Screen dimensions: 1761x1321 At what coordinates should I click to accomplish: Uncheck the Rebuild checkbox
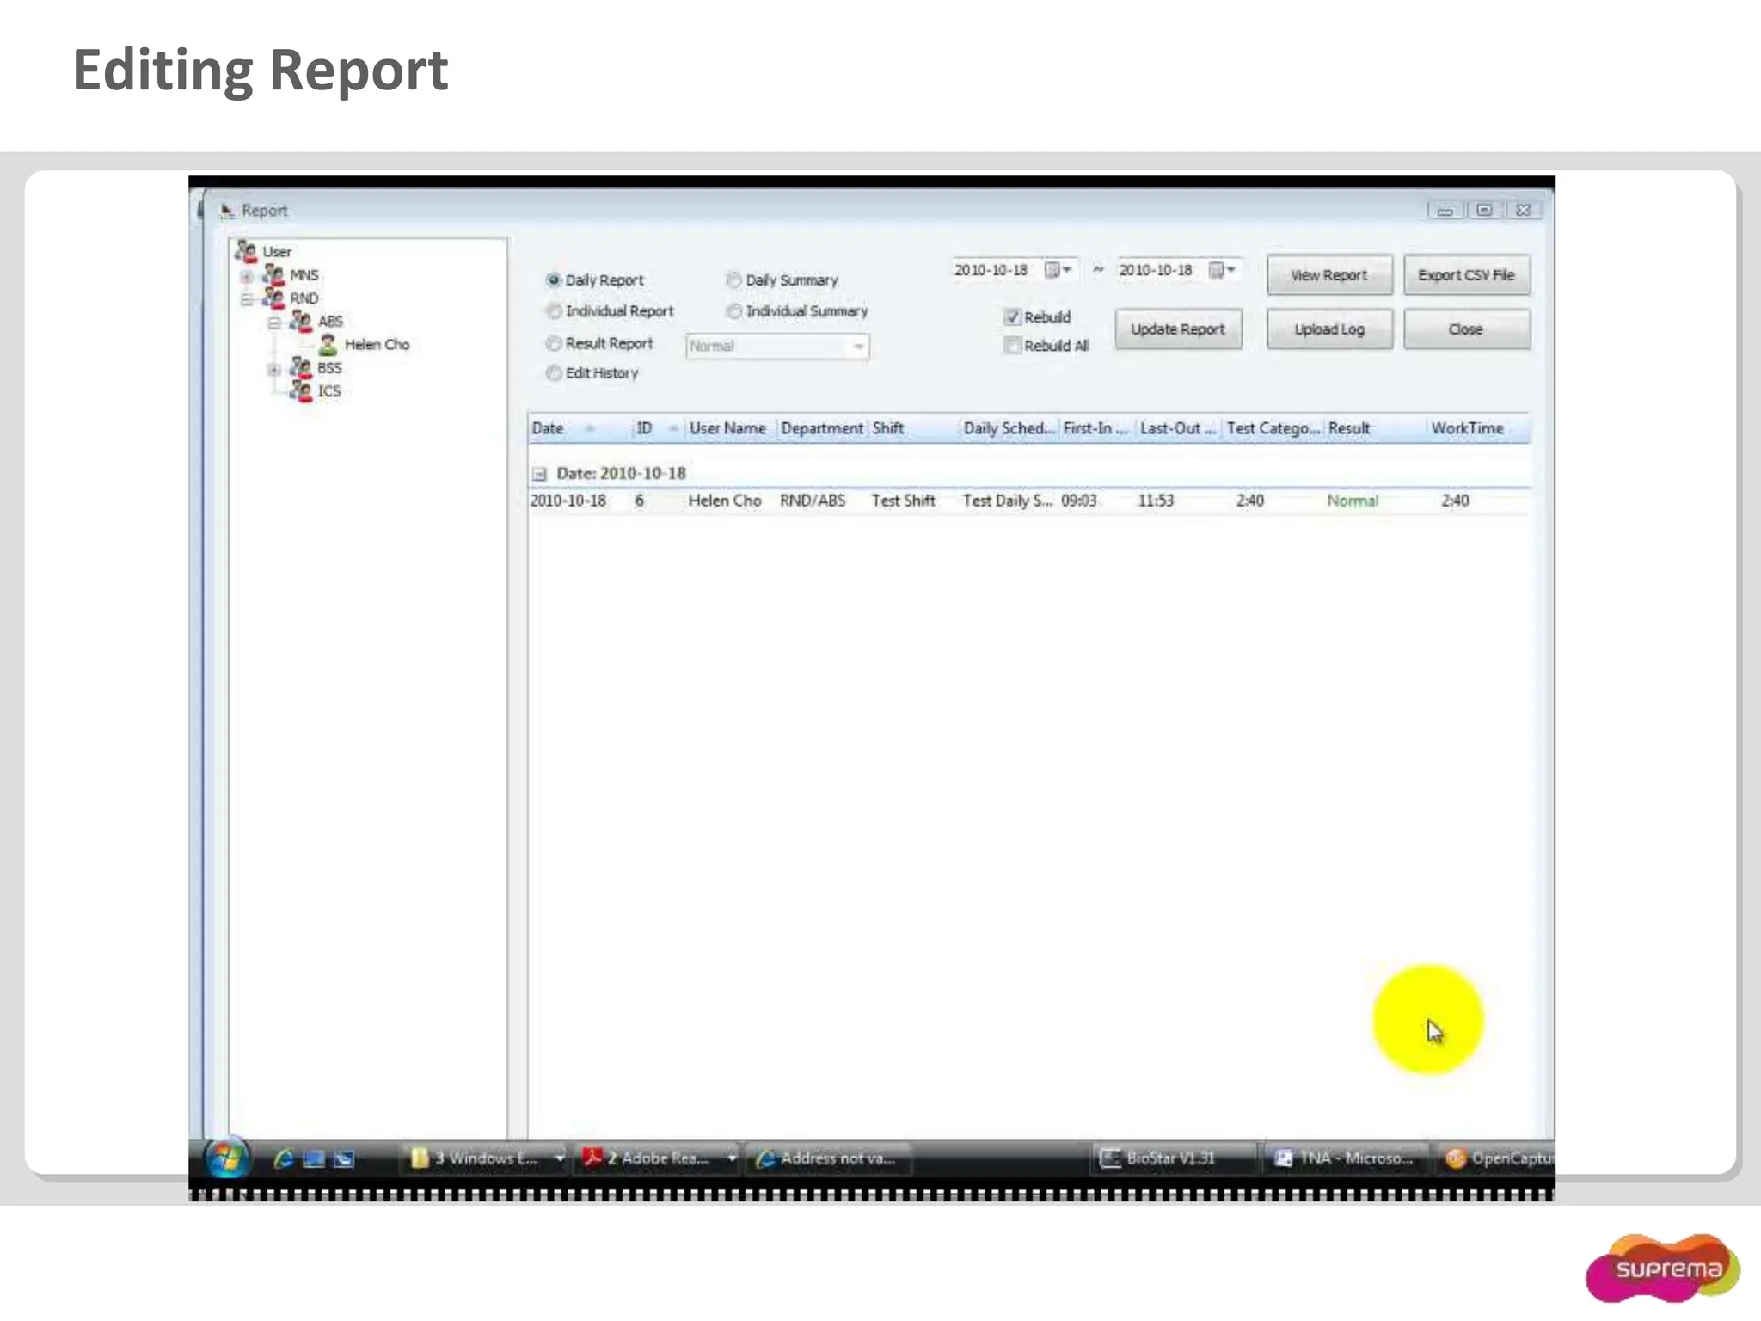[1013, 317]
